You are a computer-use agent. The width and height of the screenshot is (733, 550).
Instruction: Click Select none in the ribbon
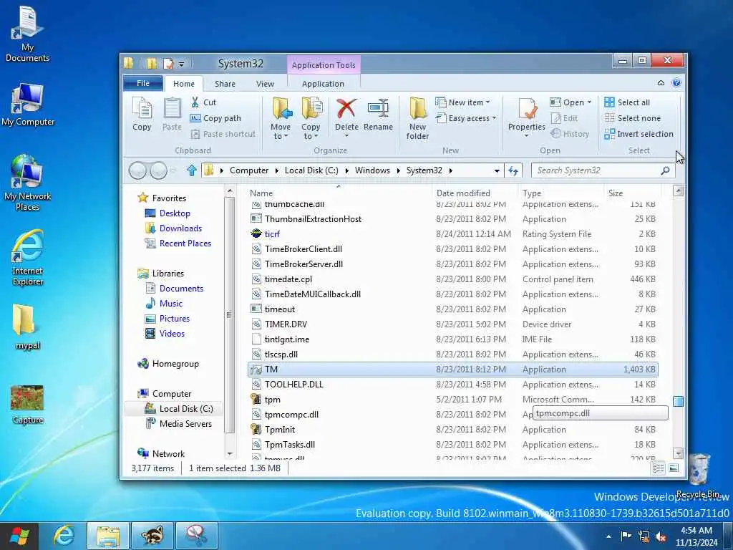[633, 118]
